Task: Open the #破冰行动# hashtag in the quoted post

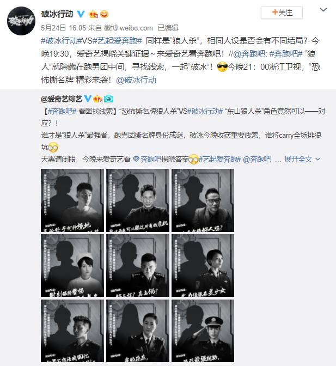Action: coord(205,111)
